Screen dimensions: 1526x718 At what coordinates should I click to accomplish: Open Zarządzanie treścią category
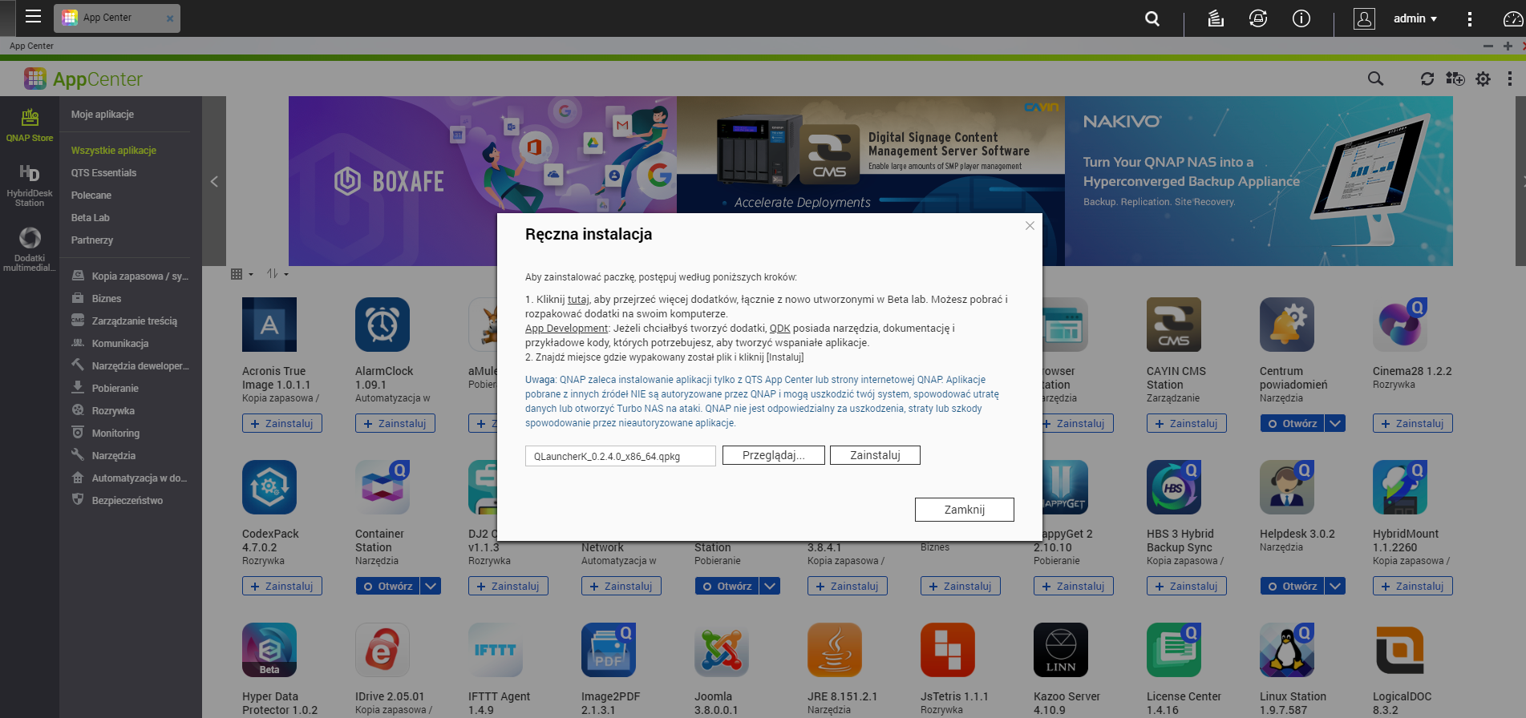pyautogui.click(x=124, y=321)
